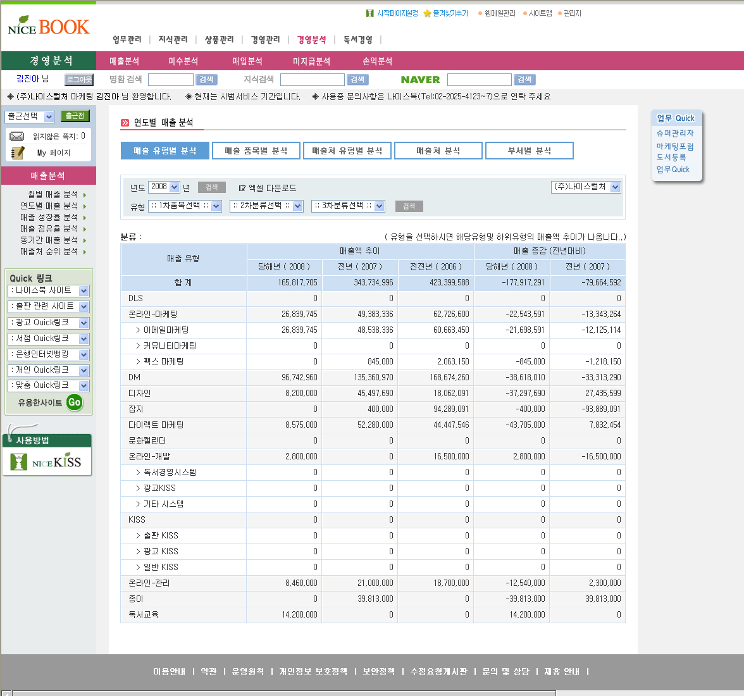744x696 pixels.
Task: Click the NICE KISS banner logo
Action: coord(47,461)
